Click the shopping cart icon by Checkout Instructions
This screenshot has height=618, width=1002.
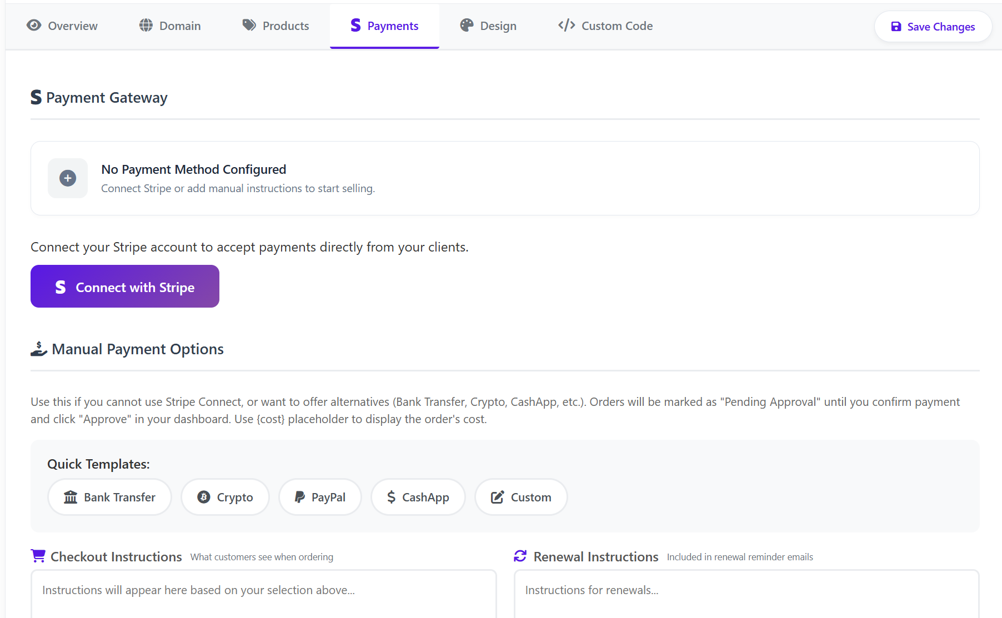[x=38, y=556]
